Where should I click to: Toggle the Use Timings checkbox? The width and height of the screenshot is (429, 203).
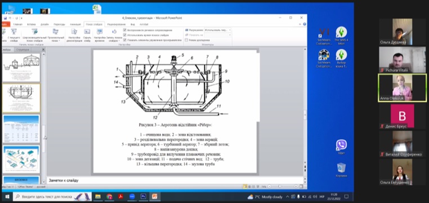125,35
